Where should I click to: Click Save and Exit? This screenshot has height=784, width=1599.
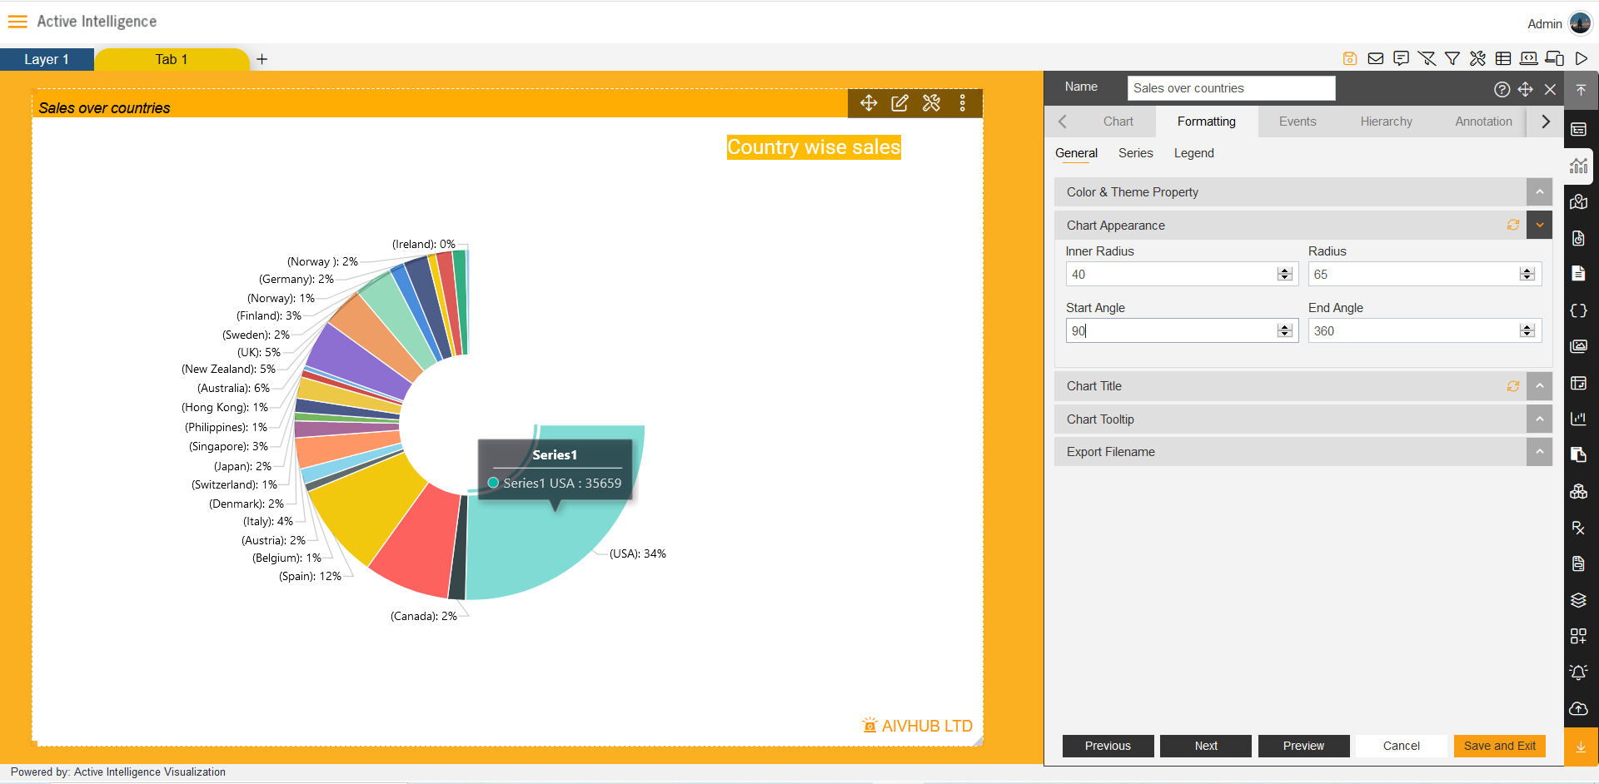click(1499, 746)
